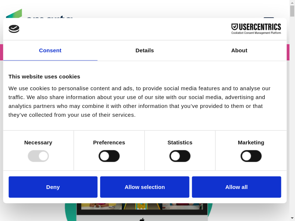Enable the Preferences cookies toggle
This screenshot has width=295, height=221.
point(109,156)
